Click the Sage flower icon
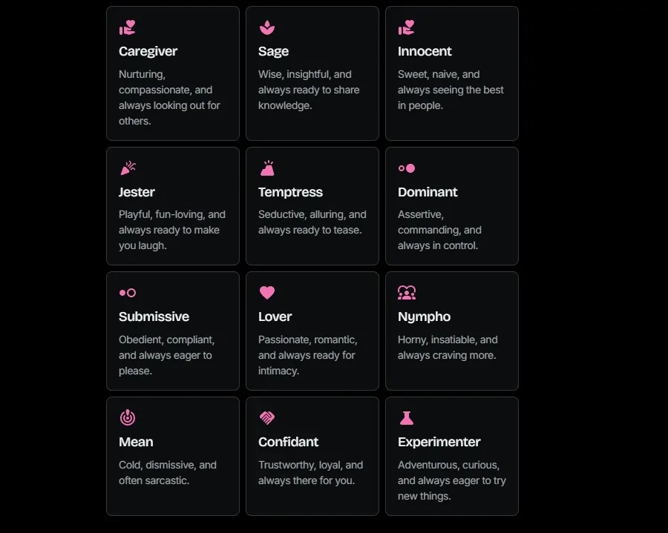668x533 pixels. click(x=266, y=27)
